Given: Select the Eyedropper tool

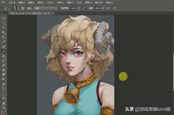Looking at the screenshot, I should tap(4, 42).
